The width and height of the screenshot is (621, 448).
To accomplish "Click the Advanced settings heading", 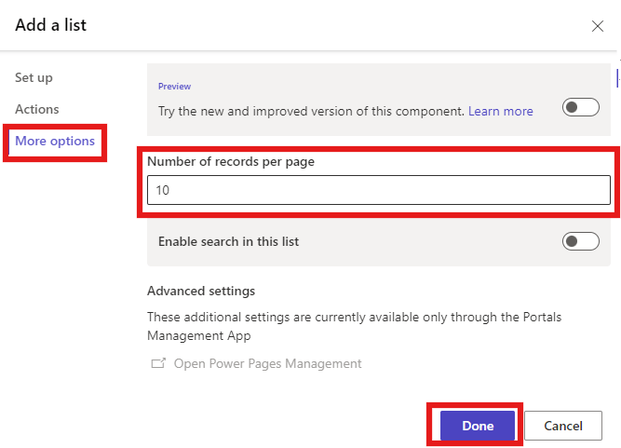I will point(200,291).
